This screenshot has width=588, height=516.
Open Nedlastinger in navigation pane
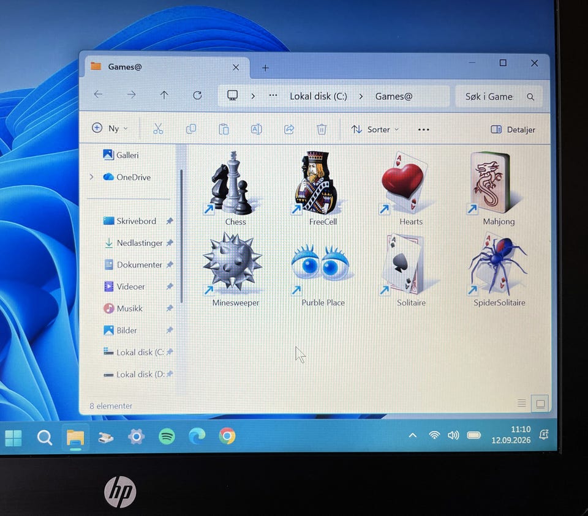point(133,243)
